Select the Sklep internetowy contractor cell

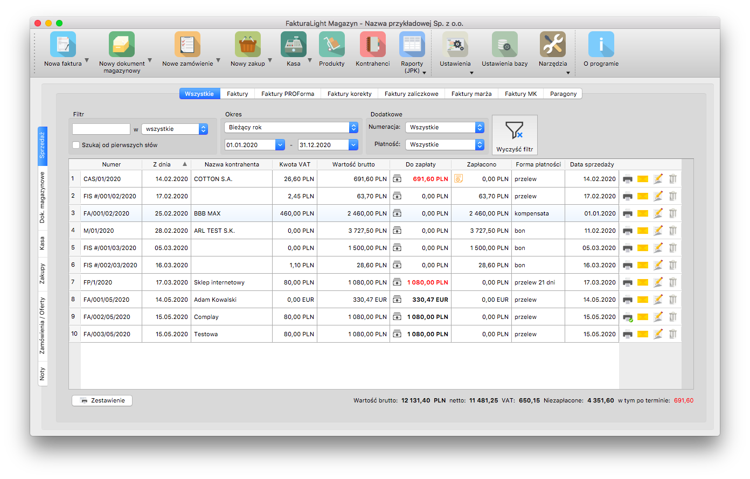(x=232, y=282)
